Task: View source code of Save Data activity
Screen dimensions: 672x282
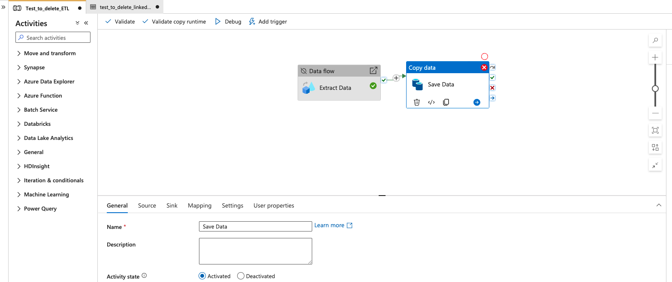Action: (x=431, y=102)
